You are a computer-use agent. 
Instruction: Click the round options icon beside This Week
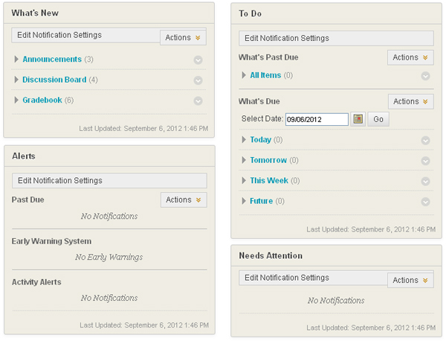pos(425,181)
